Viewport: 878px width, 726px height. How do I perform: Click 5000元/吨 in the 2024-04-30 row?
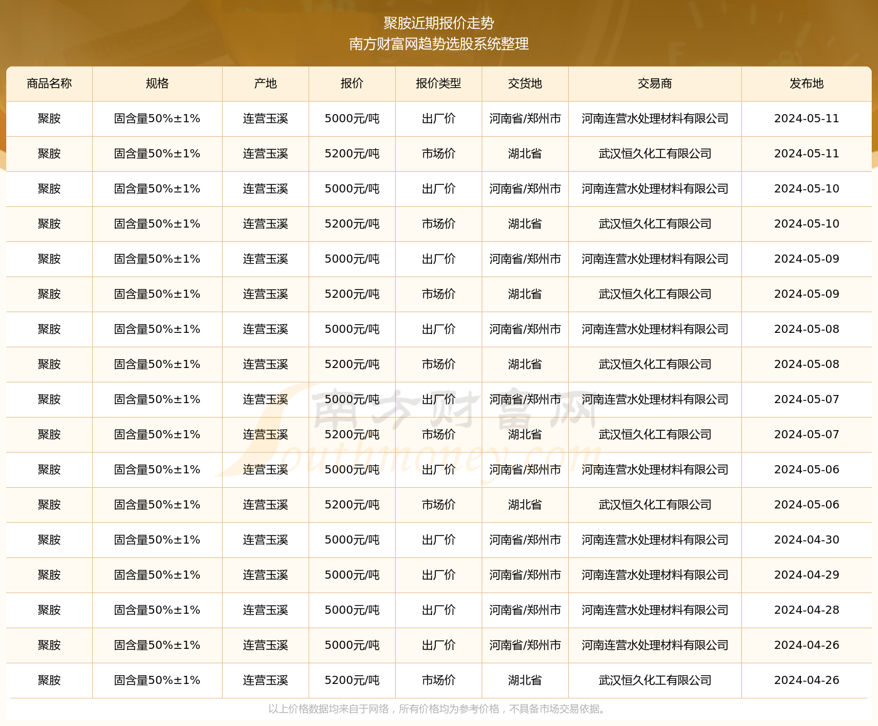click(352, 540)
